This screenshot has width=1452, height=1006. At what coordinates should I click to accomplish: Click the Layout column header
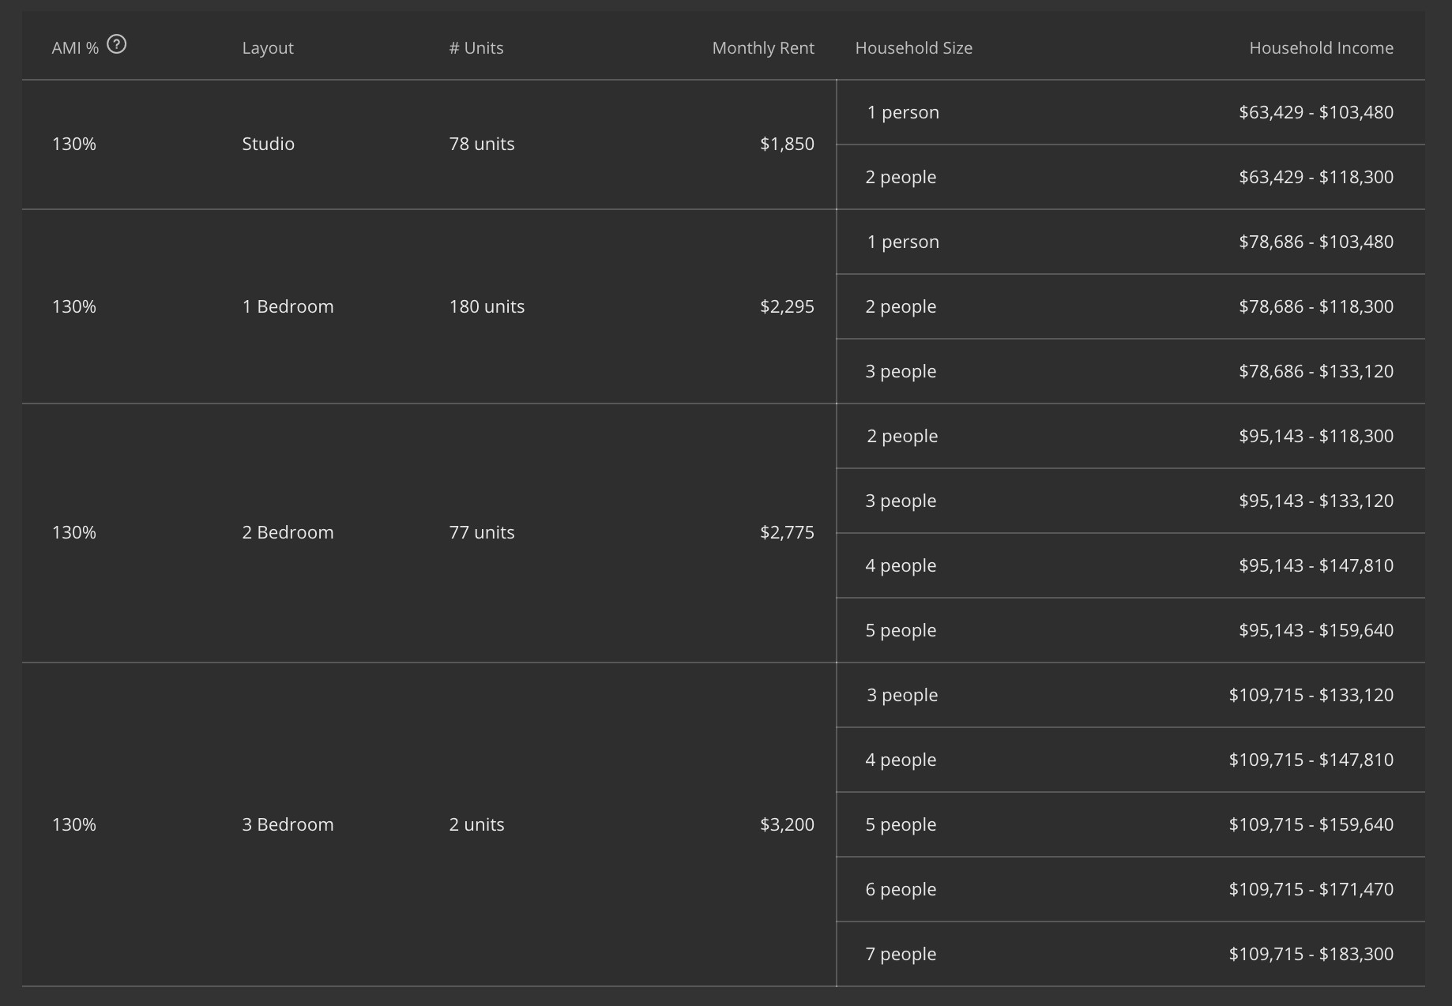[267, 48]
